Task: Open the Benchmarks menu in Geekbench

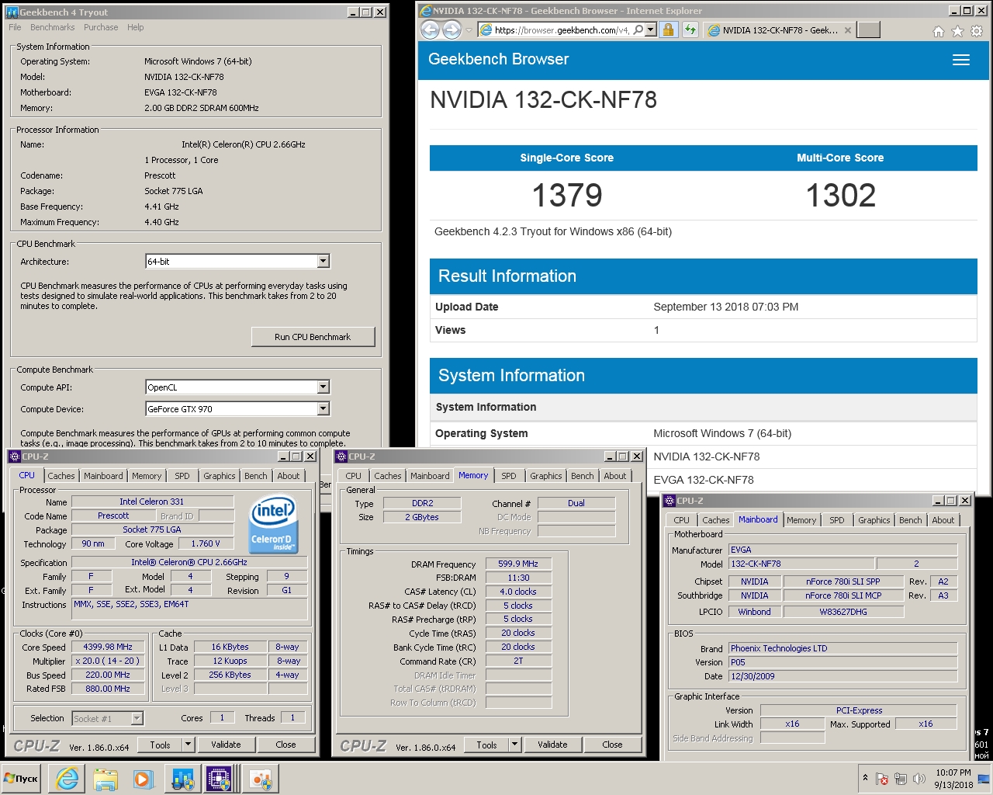Action: (x=53, y=27)
